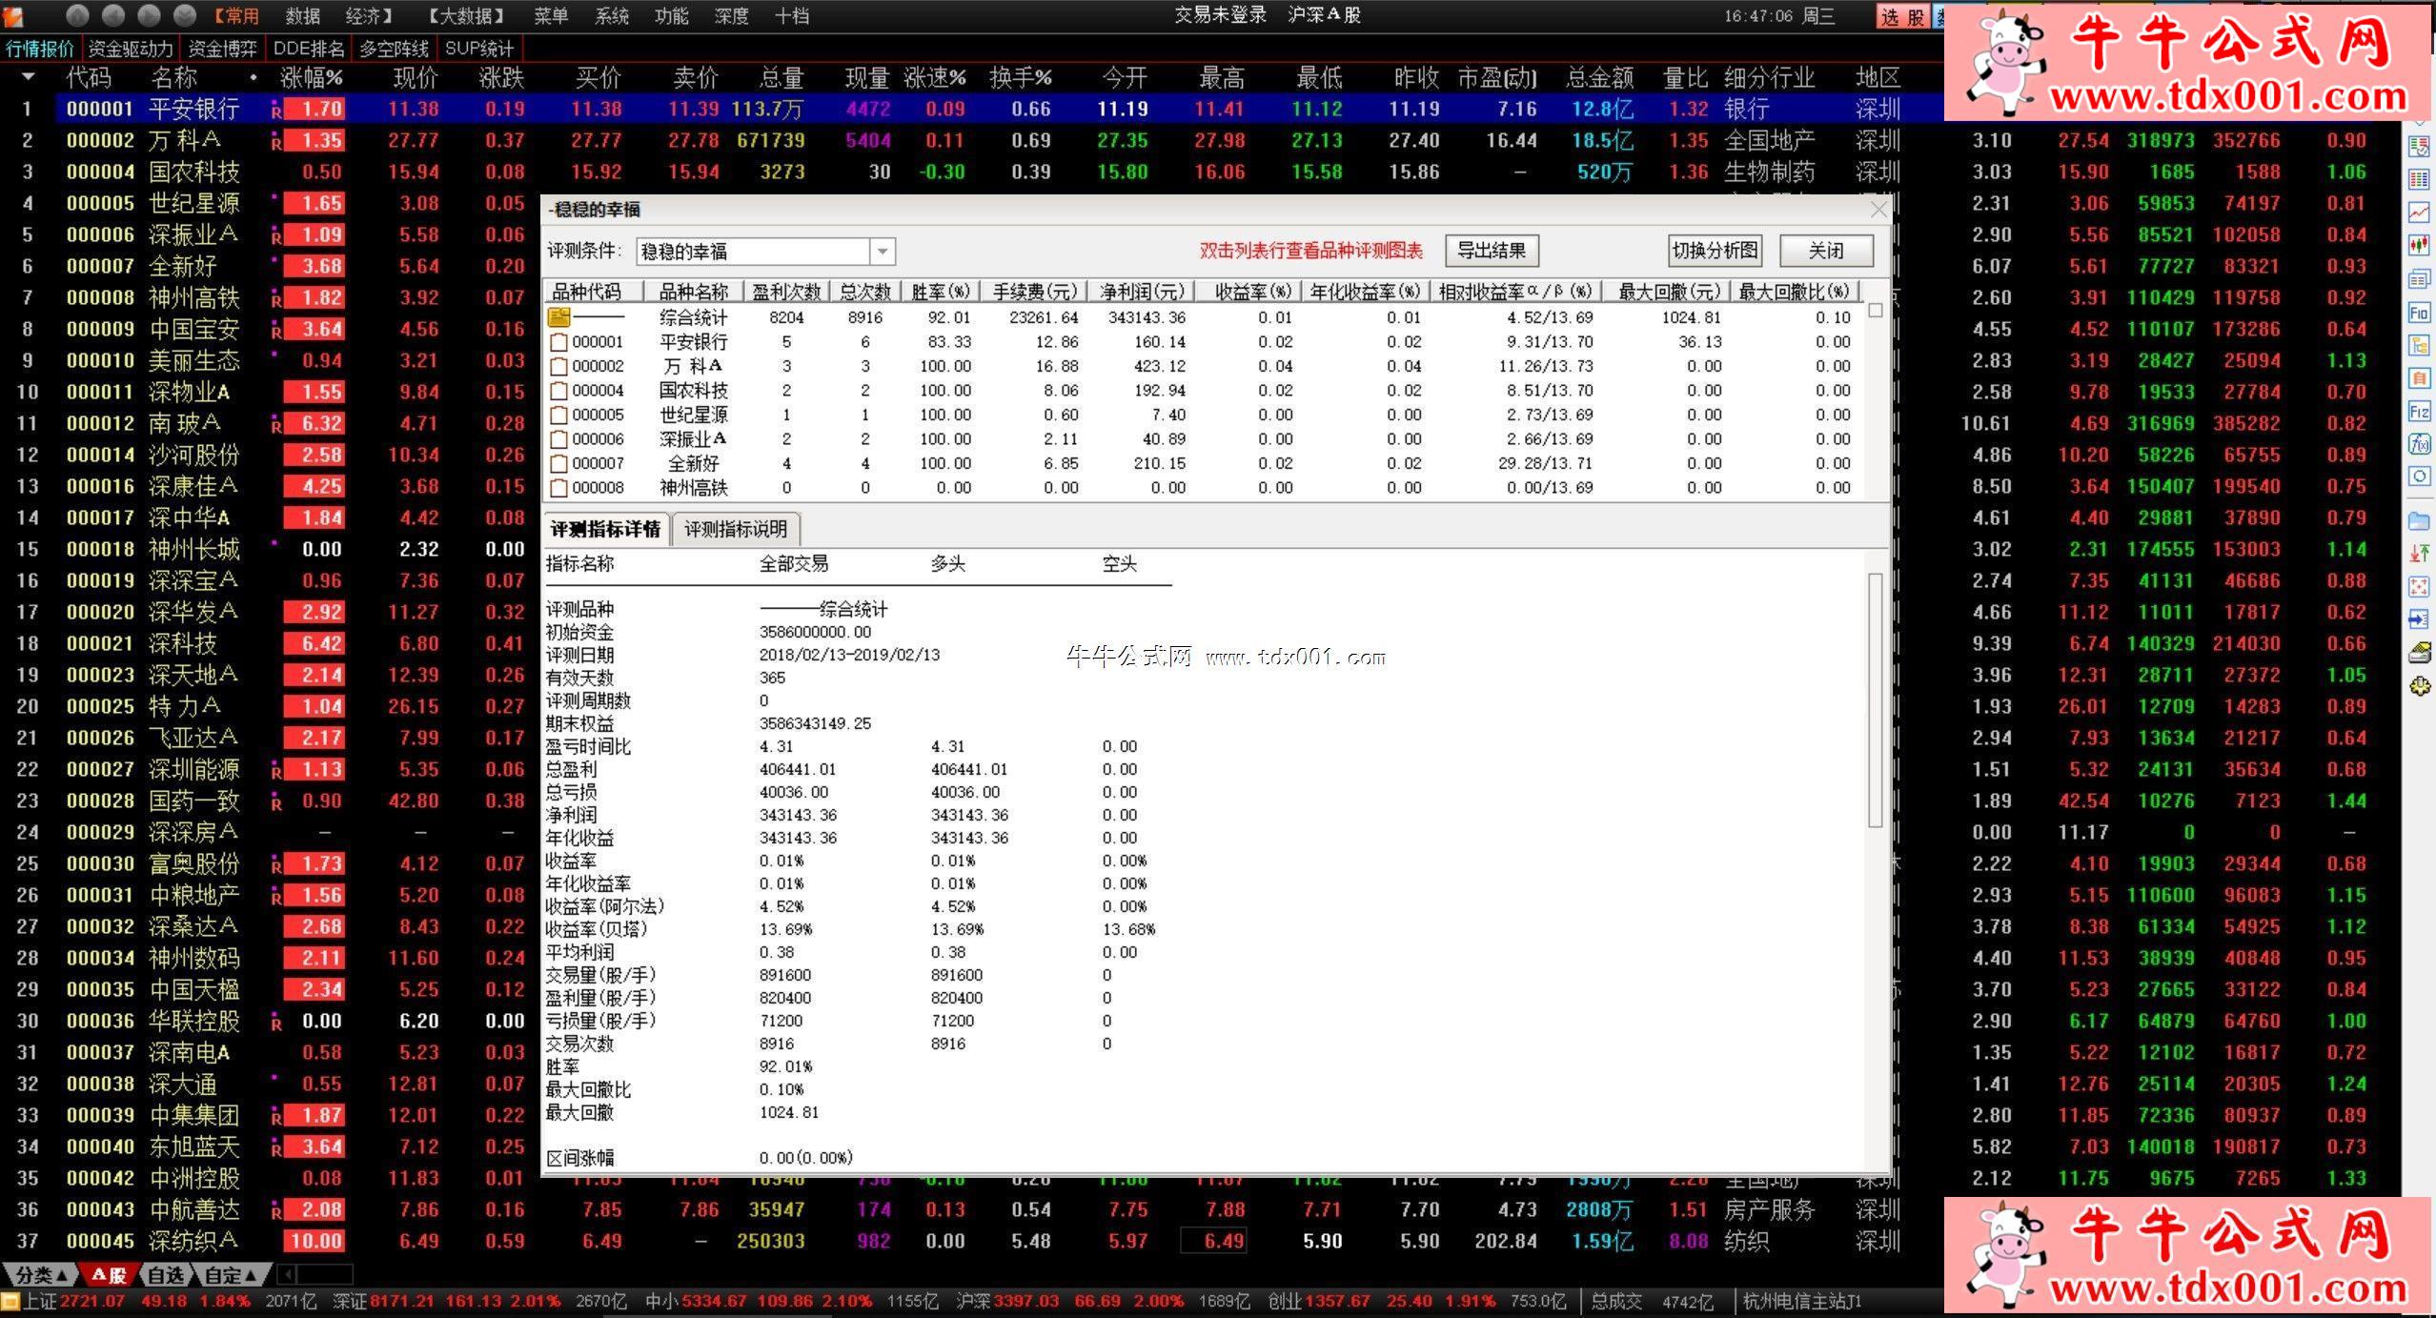The image size is (2436, 1318).
Task: Click the app logo icon in title bar
Action: (x=13, y=15)
